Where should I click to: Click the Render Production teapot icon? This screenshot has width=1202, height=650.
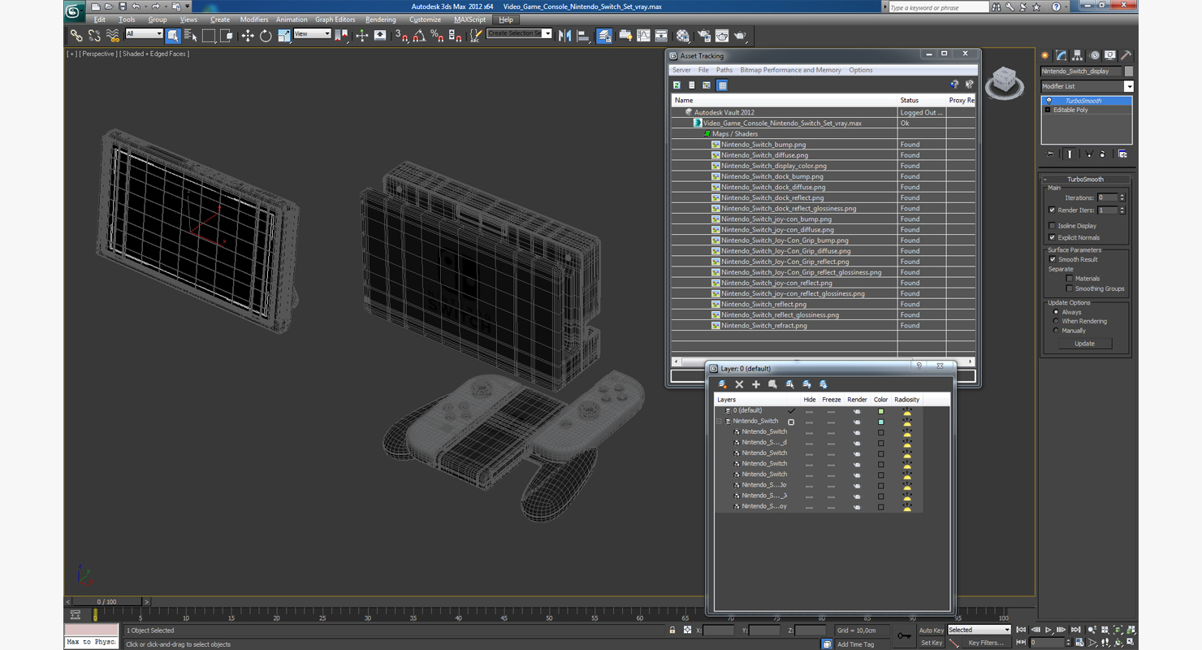coord(740,36)
